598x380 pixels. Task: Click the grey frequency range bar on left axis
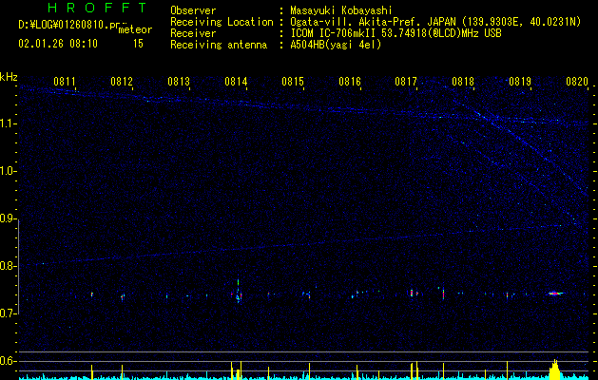point(19,266)
